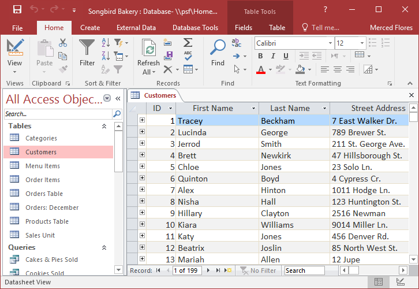
Task: Sort ascending with the A-Z icon
Action: click(106, 43)
